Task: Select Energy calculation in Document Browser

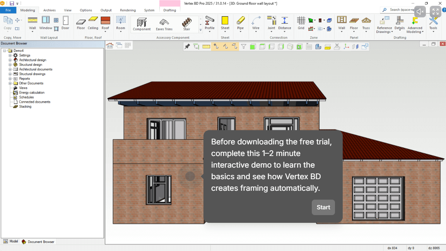Action: tap(32, 93)
